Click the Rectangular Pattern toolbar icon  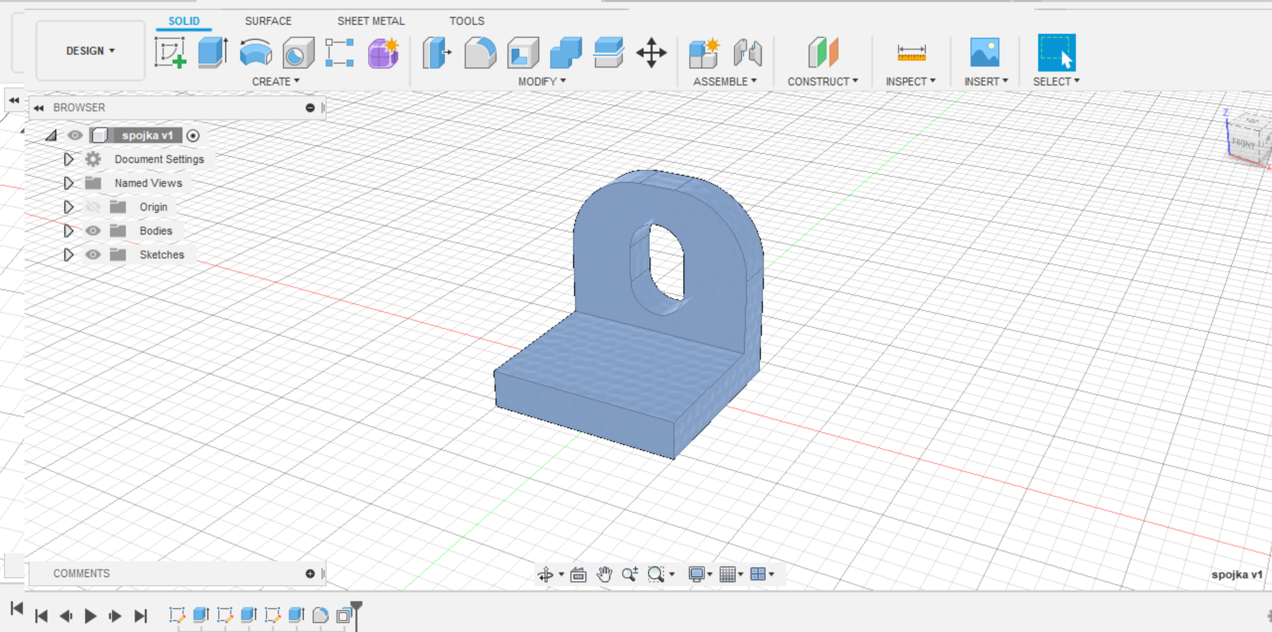pos(340,52)
